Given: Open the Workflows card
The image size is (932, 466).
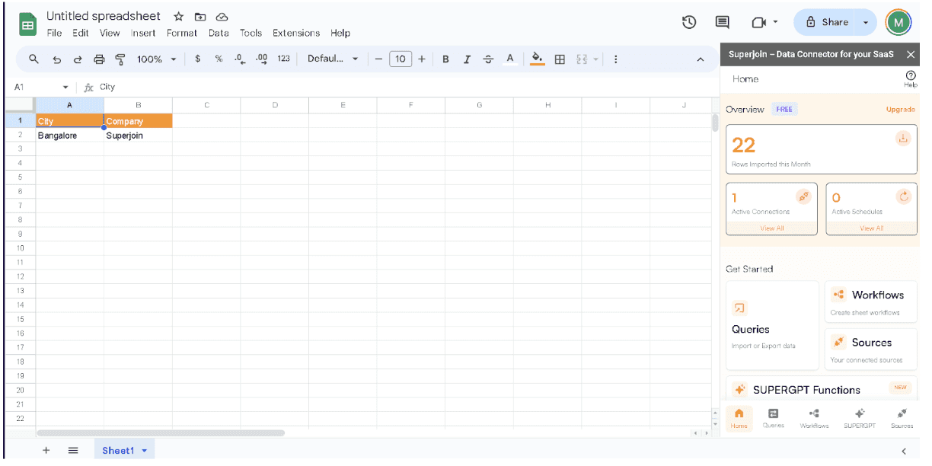Looking at the screenshot, I should pos(870,302).
